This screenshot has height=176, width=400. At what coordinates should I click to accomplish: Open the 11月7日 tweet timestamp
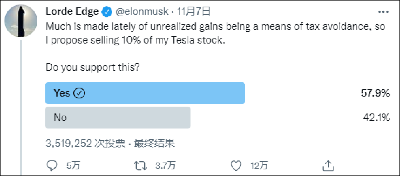pos(194,12)
